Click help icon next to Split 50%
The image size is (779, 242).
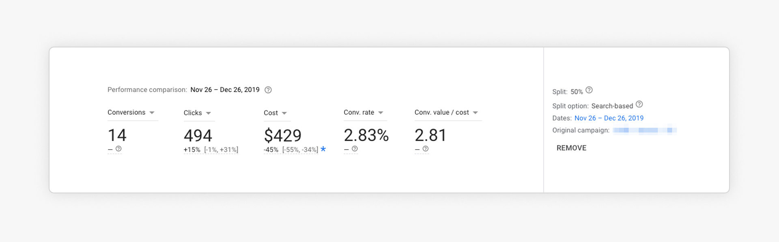coord(589,90)
